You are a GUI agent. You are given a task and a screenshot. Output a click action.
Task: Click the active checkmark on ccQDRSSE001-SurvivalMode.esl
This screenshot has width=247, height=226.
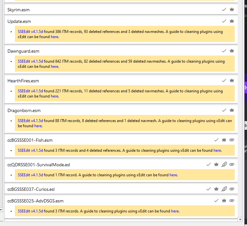tap(209, 164)
